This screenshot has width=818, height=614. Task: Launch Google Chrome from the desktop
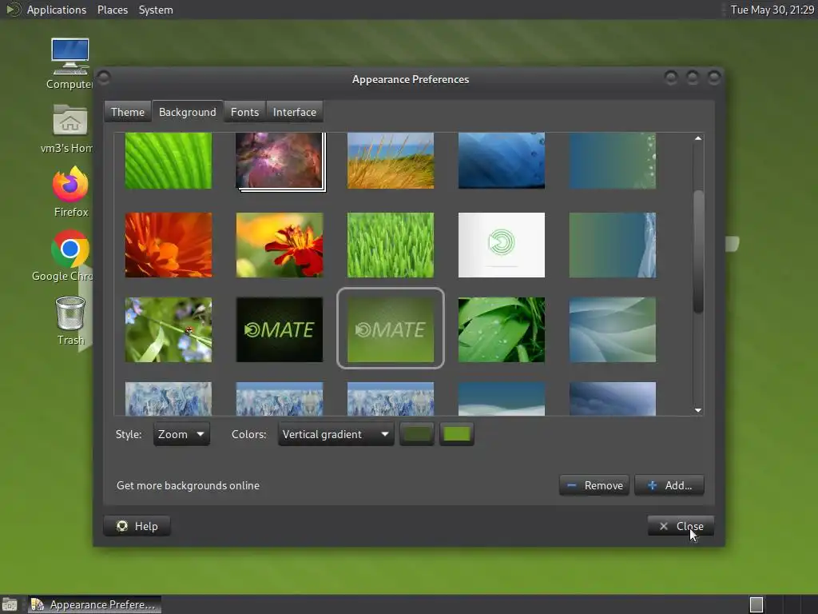(70, 255)
